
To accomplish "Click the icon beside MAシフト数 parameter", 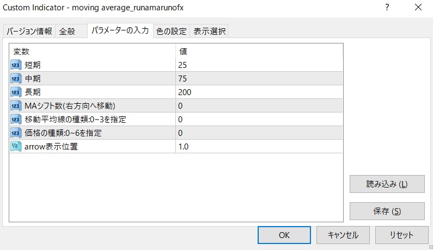I will point(16,105).
